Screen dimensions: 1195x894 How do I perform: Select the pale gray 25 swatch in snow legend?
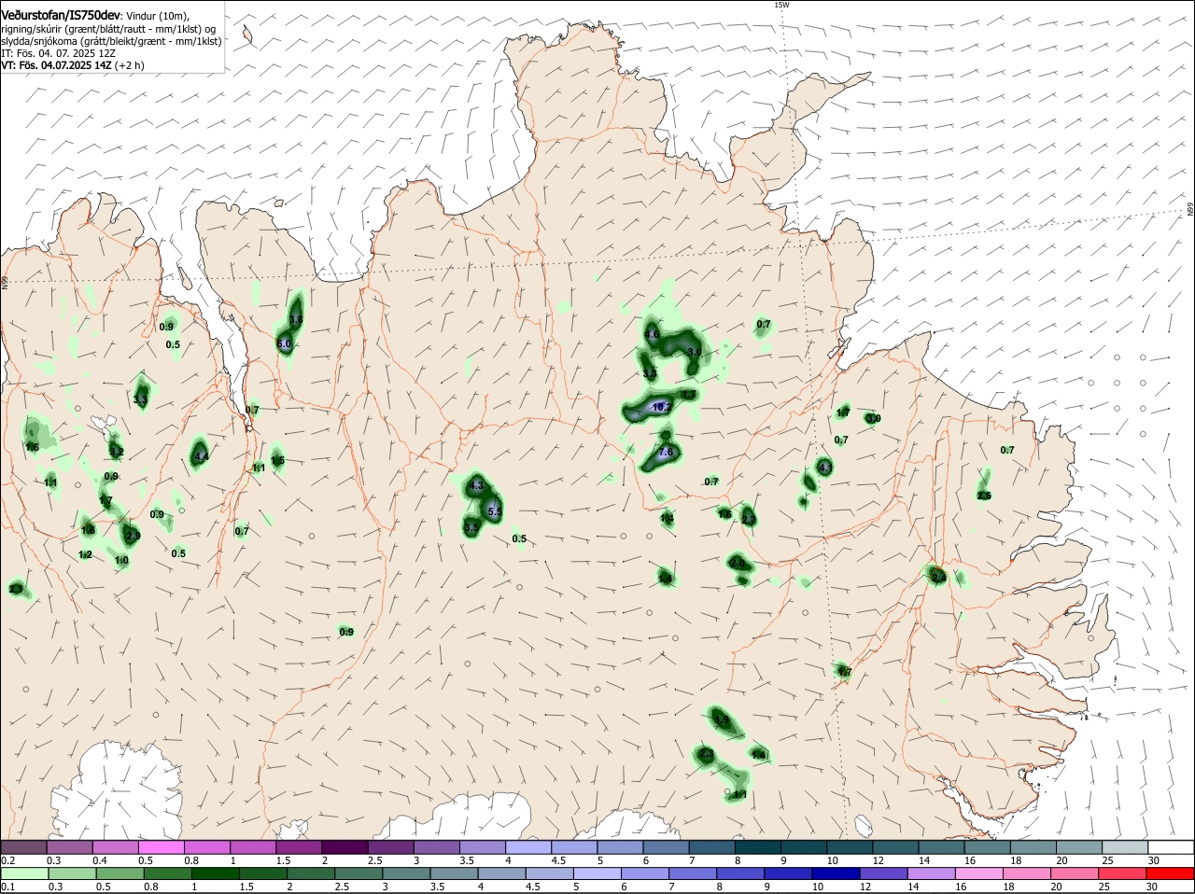1126,846
